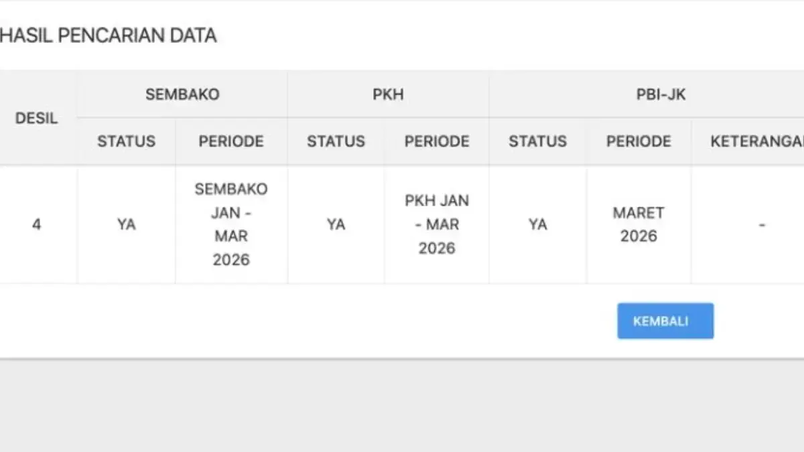The width and height of the screenshot is (804, 452).
Task: Click the STATUS header under SEMBAKO
Action: (126, 141)
